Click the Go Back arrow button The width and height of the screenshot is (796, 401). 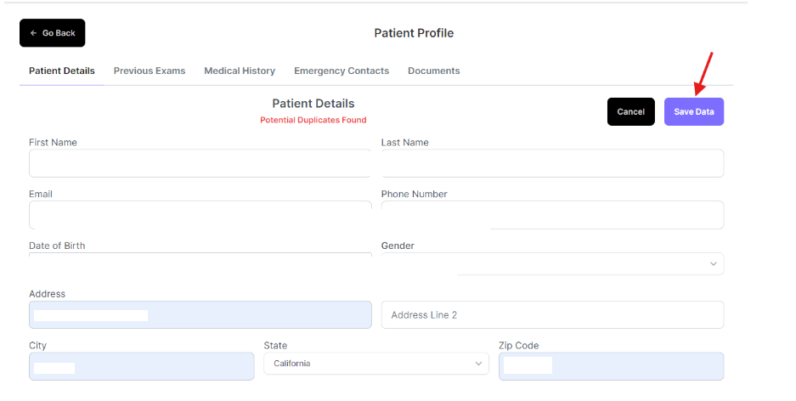[53, 33]
